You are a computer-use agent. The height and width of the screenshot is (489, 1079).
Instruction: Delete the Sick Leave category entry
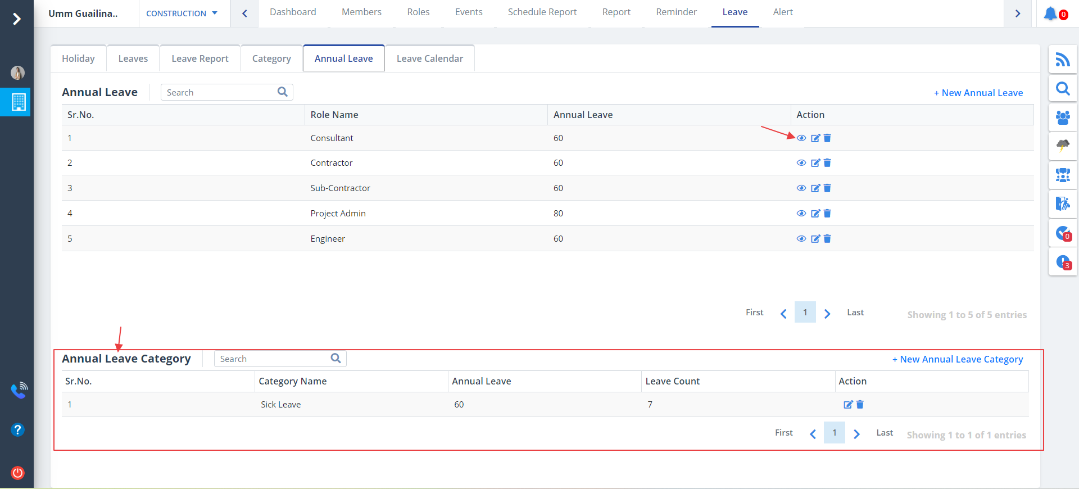pos(860,405)
